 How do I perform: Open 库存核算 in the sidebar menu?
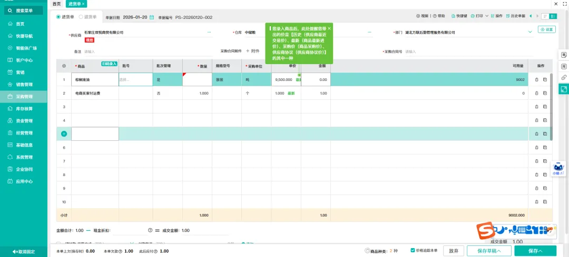point(24,109)
